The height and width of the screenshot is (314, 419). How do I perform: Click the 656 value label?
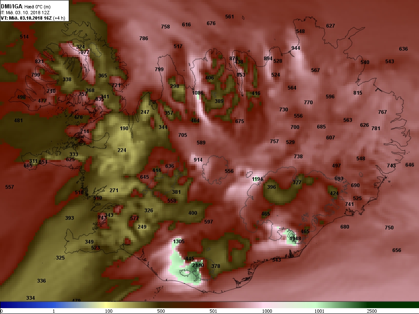(x=396, y=250)
